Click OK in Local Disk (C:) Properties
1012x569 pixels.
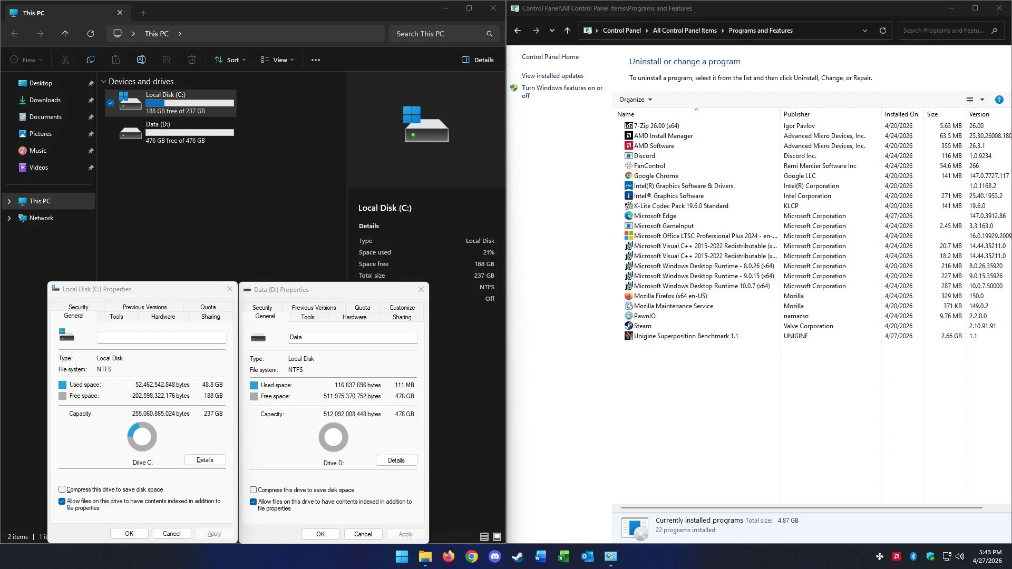point(129,534)
